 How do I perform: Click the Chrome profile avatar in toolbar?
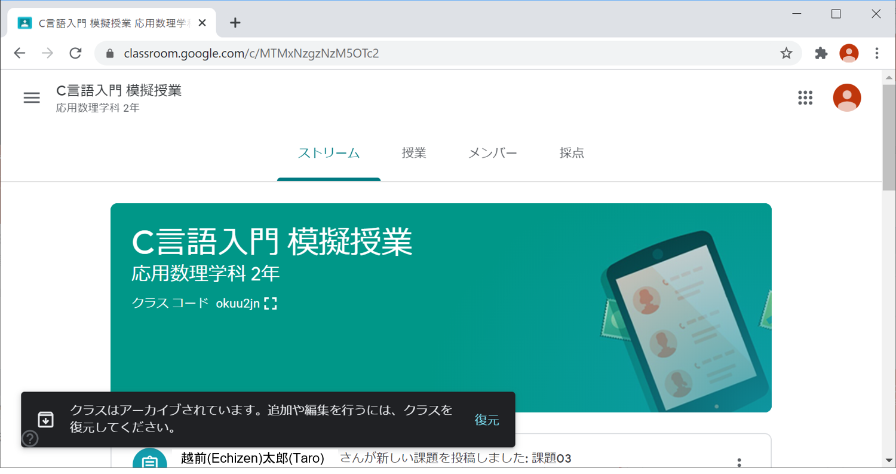point(849,54)
